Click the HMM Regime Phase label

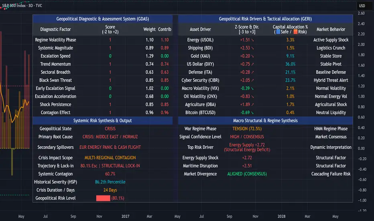point(331,129)
